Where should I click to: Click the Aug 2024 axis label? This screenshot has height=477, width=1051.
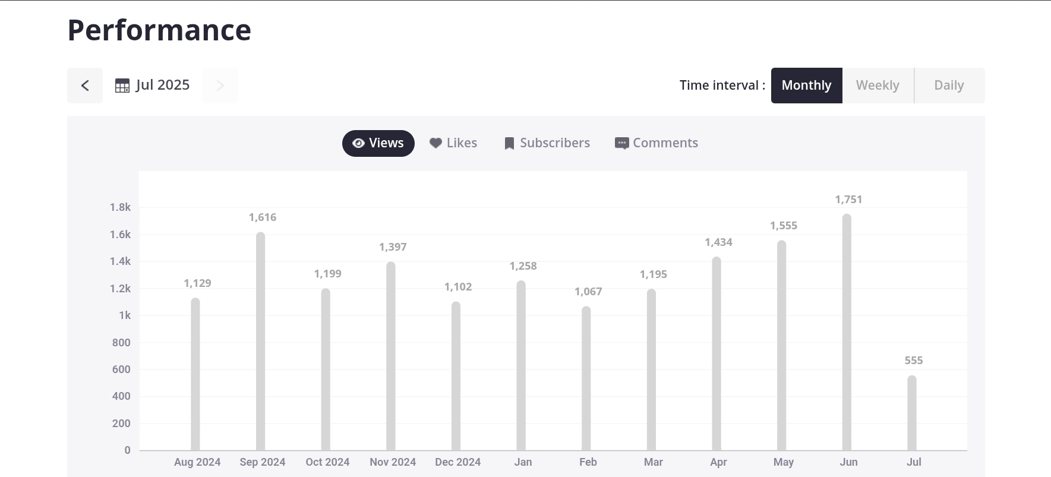(197, 462)
